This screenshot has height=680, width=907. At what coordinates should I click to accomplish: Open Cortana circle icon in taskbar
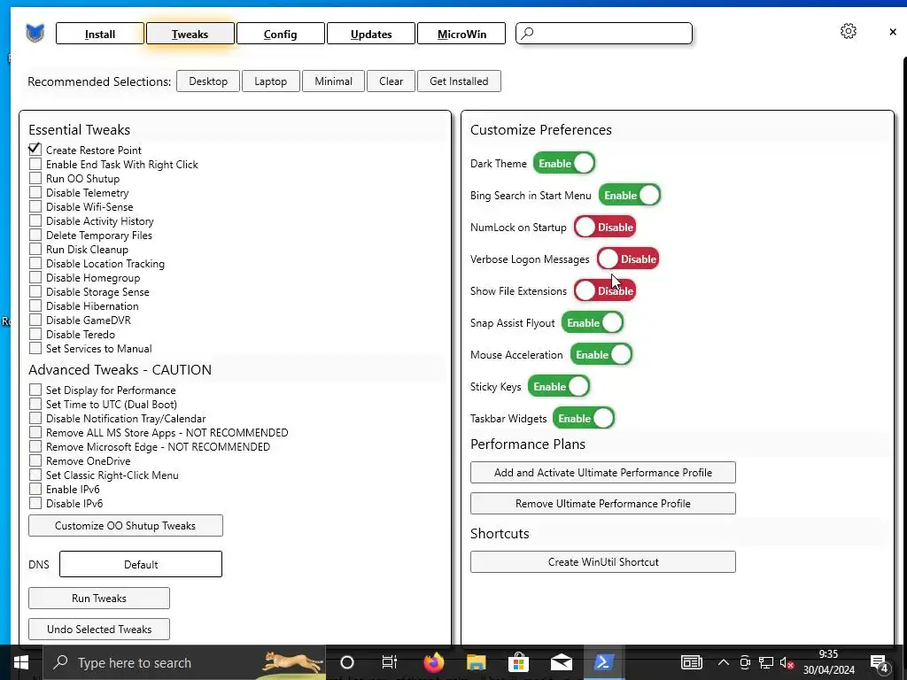(347, 662)
